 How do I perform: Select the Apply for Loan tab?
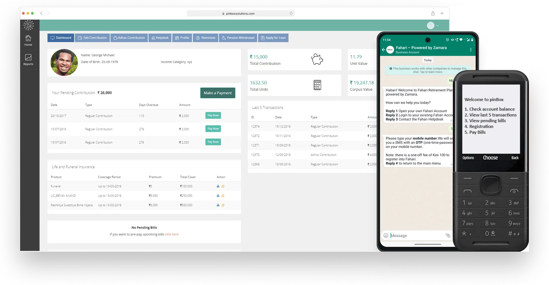[273, 38]
